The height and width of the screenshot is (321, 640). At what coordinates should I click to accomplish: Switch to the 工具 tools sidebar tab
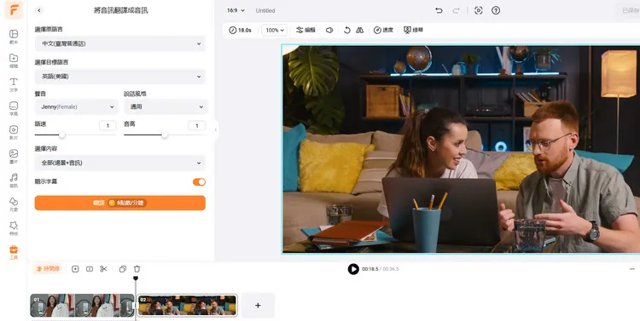pos(14,253)
